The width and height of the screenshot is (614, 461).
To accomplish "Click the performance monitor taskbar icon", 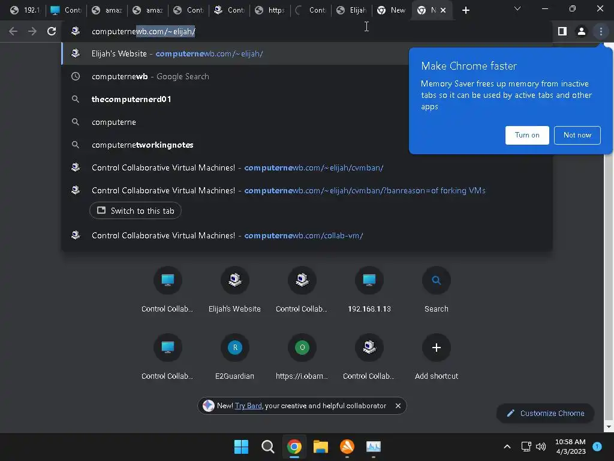I will 373,447.
